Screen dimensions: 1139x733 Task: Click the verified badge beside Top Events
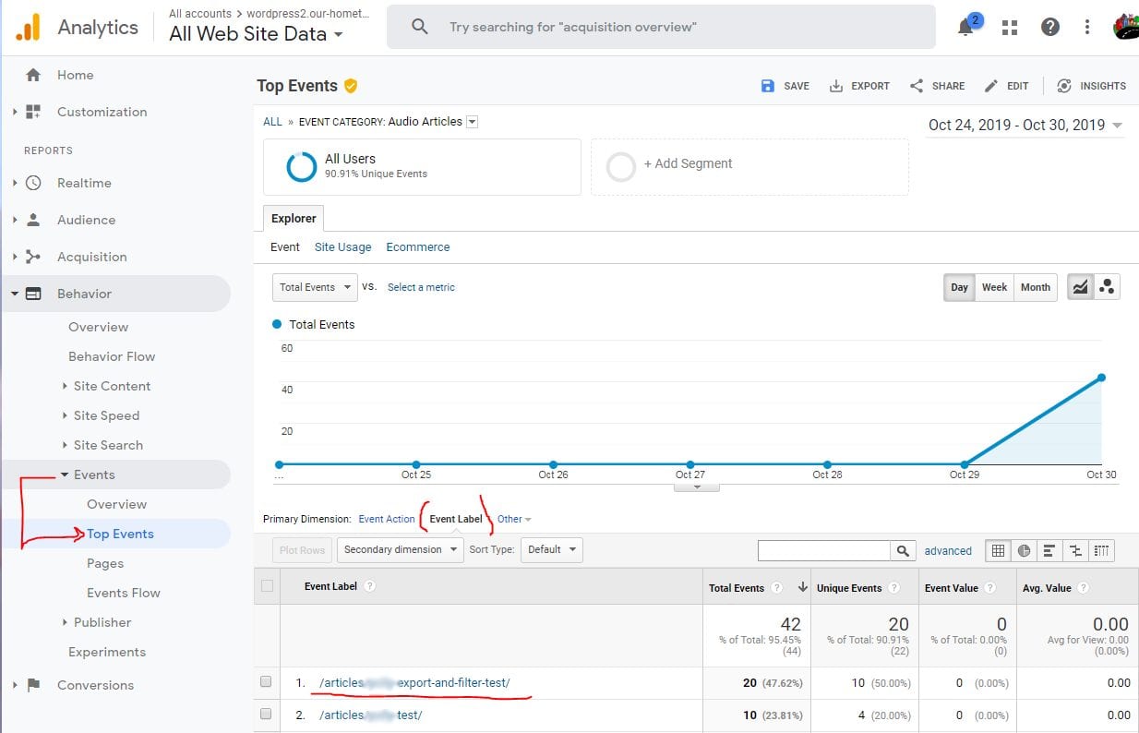pyautogui.click(x=351, y=86)
